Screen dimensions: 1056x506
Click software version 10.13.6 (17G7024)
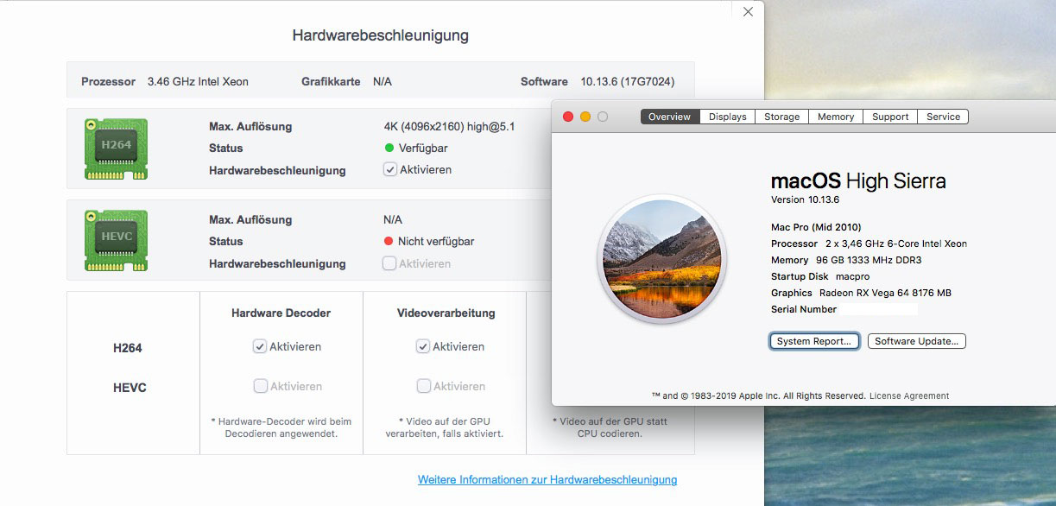628,81
